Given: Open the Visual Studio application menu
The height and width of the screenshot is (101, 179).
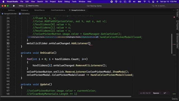Looking at the screenshot, I should 12,2.
